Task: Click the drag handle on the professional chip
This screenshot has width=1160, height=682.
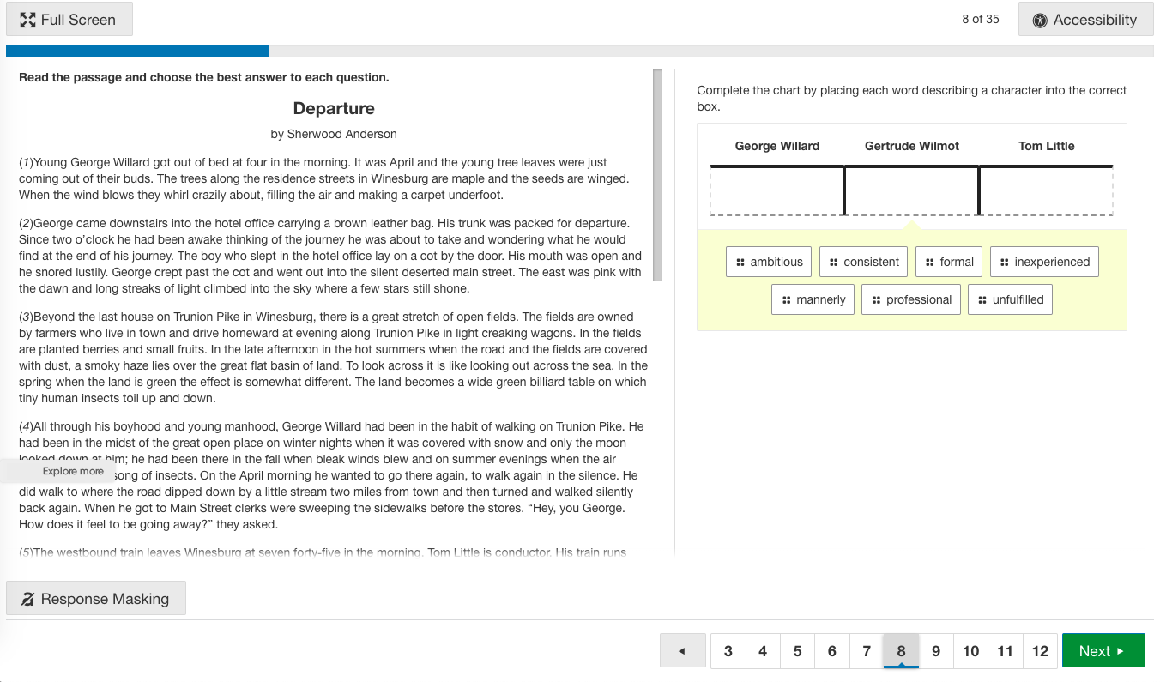Action: pyautogui.click(x=876, y=300)
